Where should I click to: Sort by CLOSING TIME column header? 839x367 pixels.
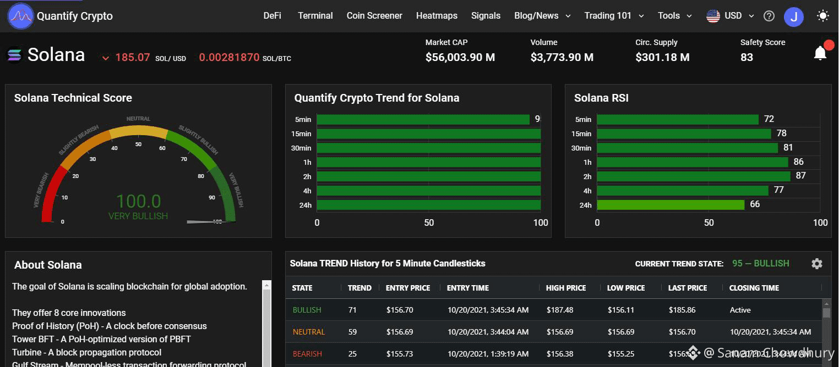tap(754, 288)
